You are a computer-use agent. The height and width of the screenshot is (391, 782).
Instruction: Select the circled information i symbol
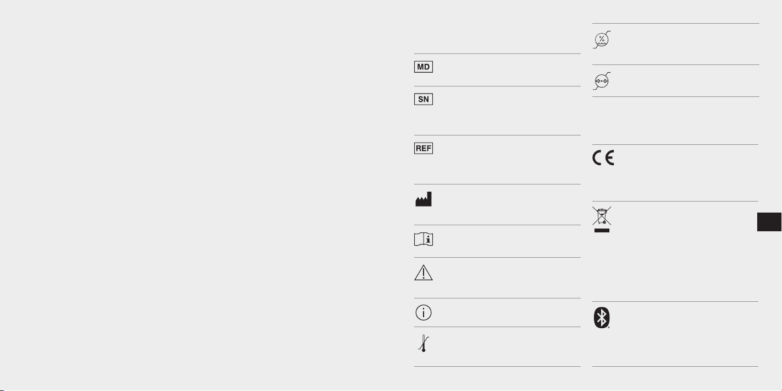click(424, 312)
